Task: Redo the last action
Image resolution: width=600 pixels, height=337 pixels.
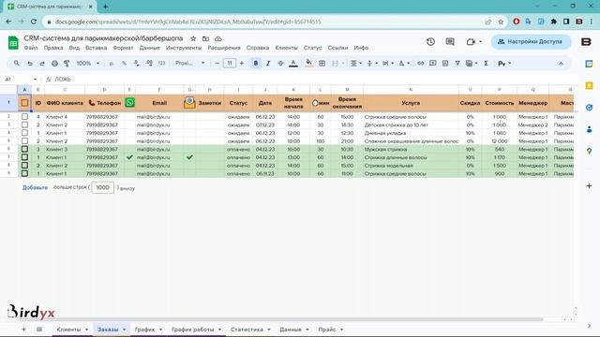Action: pyautogui.click(x=42, y=64)
